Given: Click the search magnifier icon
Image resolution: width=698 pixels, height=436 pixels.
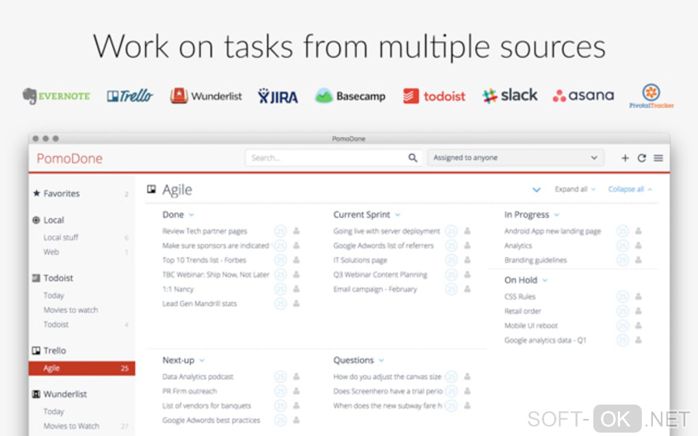Looking at the screenshot, I should coord(413,158).
